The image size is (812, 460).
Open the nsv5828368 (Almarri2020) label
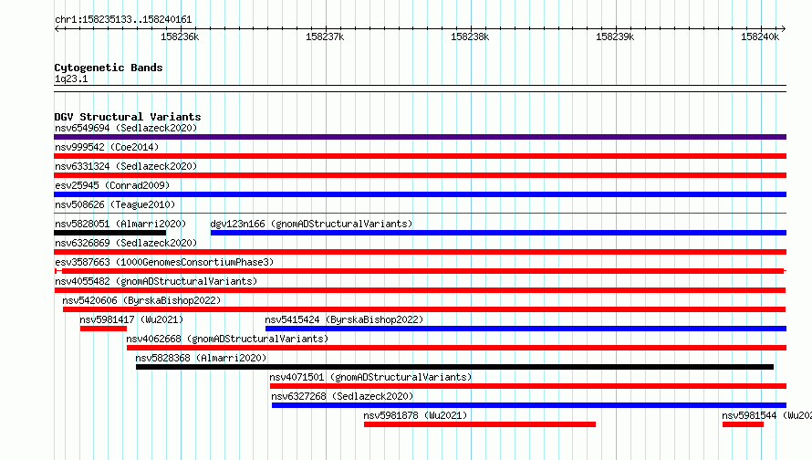201,358
